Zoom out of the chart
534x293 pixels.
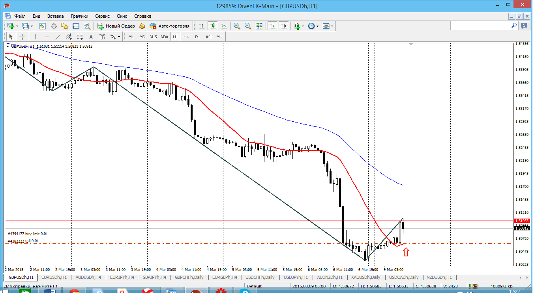tap(248, 26)
